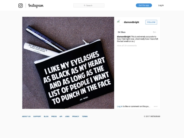Go to the Blog footer link

point(46,117)
